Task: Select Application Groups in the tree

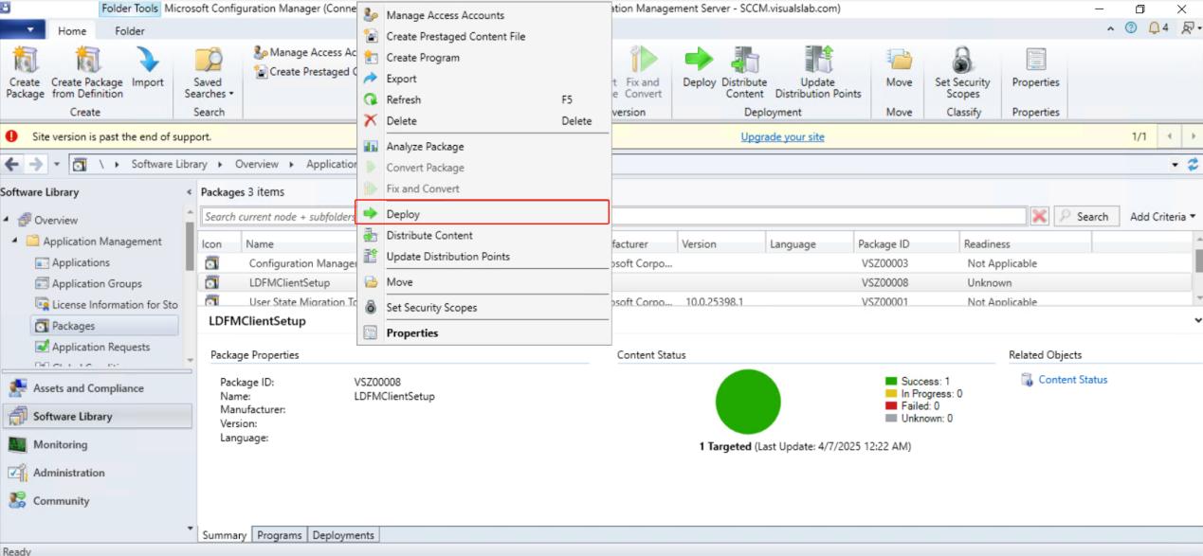Action: (x=97, y=284)
